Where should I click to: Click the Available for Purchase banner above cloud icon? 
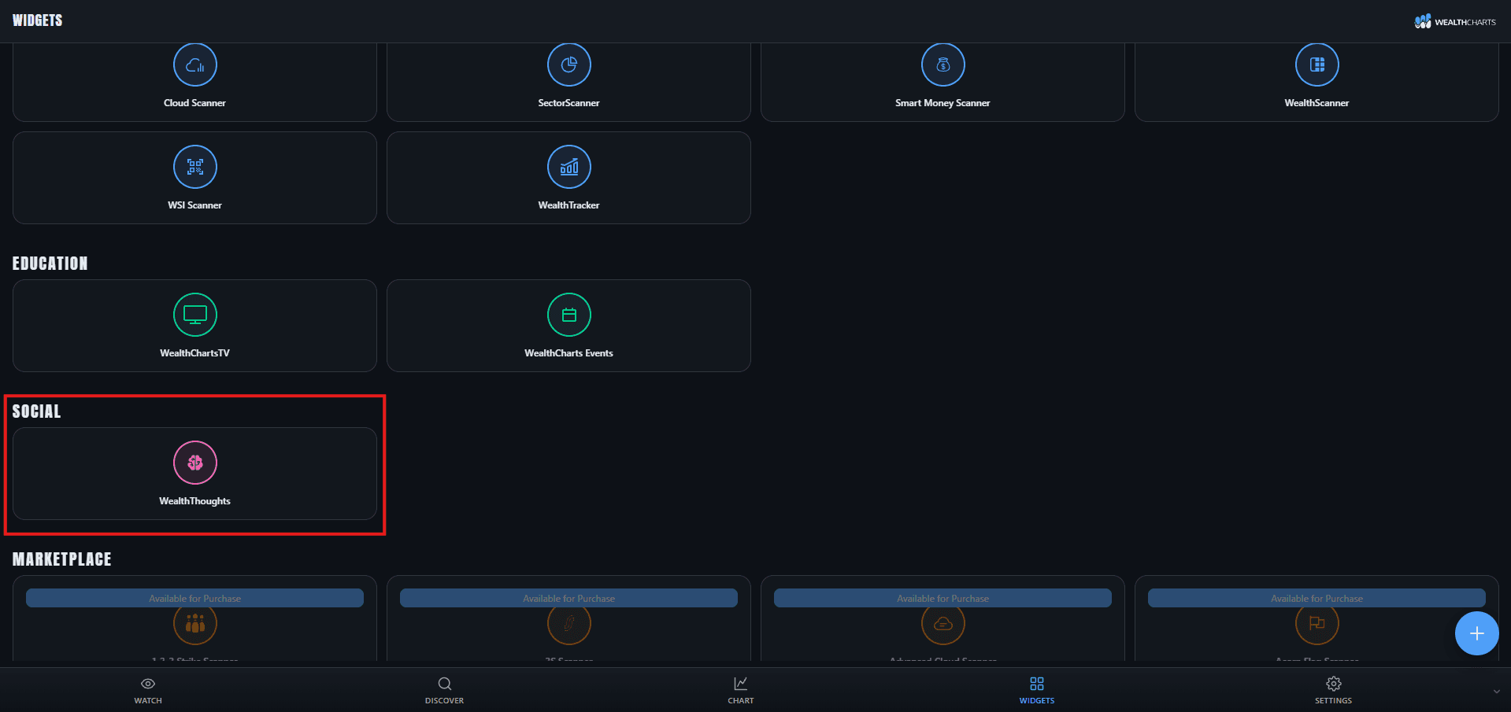(x=943, y=598)
